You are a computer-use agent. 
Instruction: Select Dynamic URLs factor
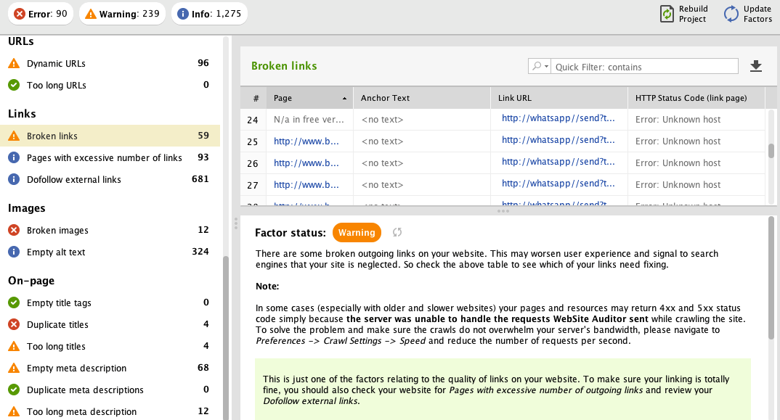(56, 64)
